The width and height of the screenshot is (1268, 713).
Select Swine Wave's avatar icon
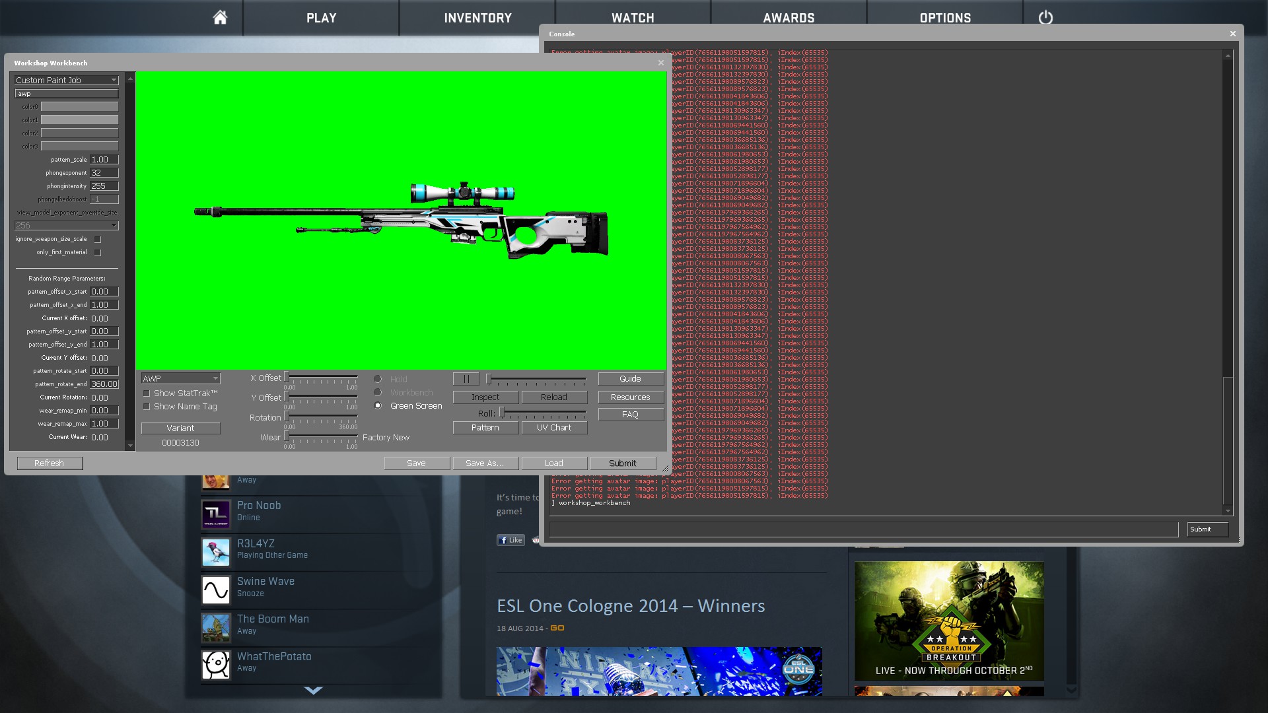(x=215, y=590)
